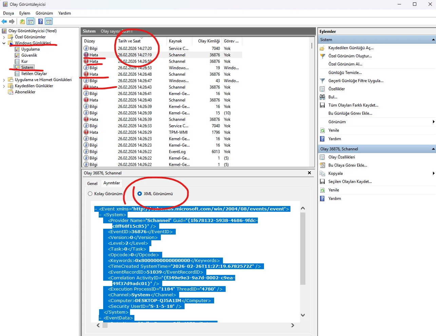Click the Kopyala icon in actions
The image size is (436, 336).
tap(322, 173)
